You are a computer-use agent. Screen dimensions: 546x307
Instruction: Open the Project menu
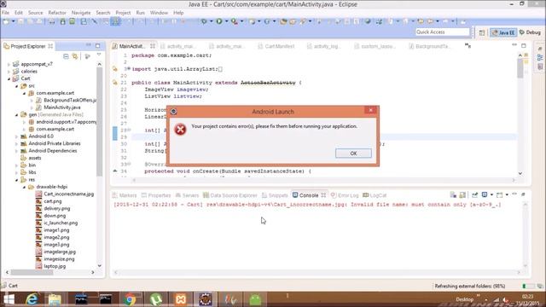pyautogui.click(x=123, y=13)
